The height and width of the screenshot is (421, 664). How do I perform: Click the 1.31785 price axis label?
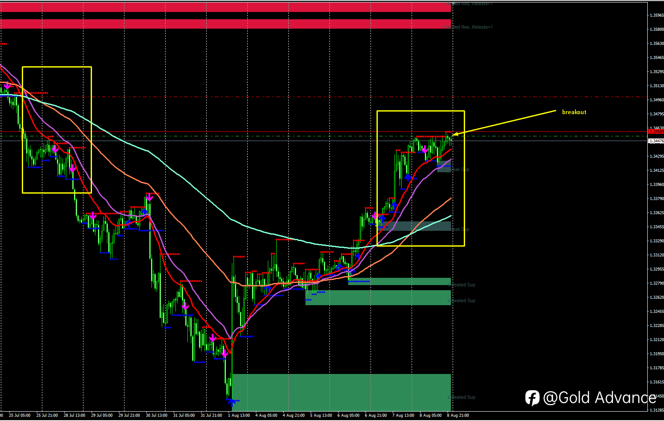click(x=657, y=368)
